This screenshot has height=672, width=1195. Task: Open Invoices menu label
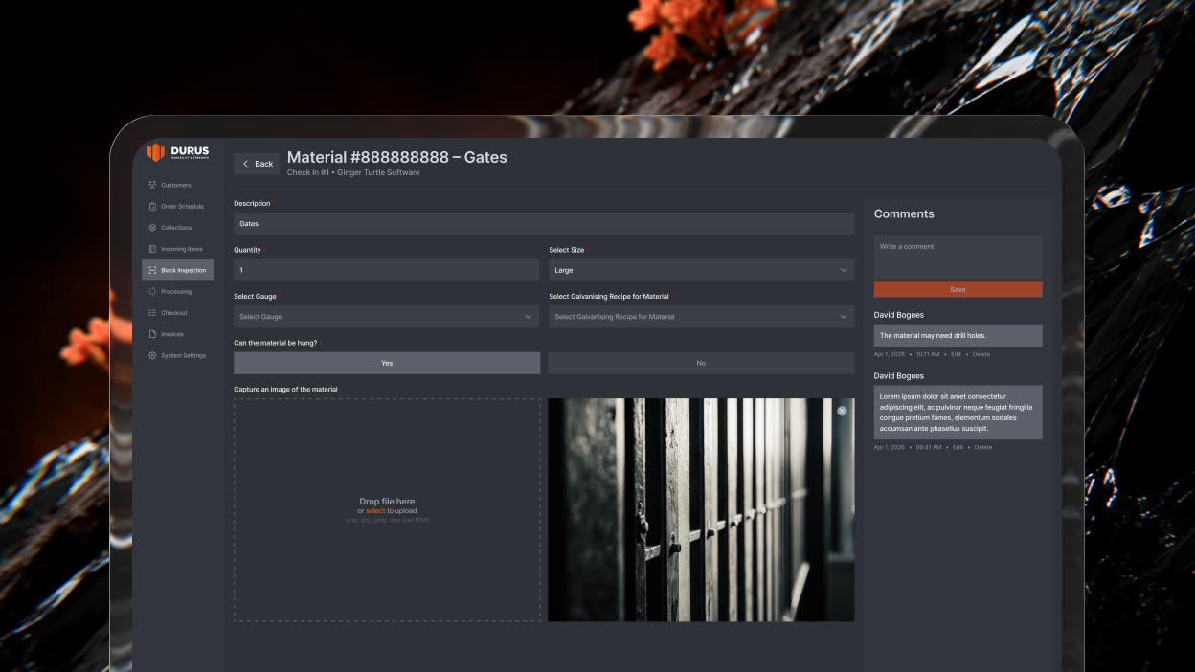click(x=172, y=334)
